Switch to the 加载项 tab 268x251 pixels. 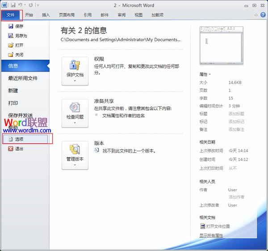click(x=157, y=15)
